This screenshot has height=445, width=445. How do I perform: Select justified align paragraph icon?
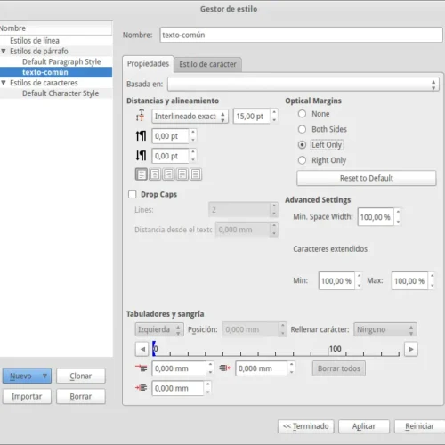coord(182,174)
